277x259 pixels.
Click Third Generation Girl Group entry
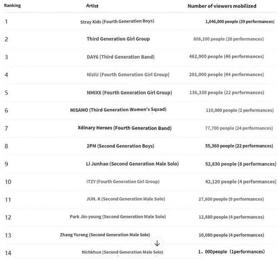pos(118,39)
